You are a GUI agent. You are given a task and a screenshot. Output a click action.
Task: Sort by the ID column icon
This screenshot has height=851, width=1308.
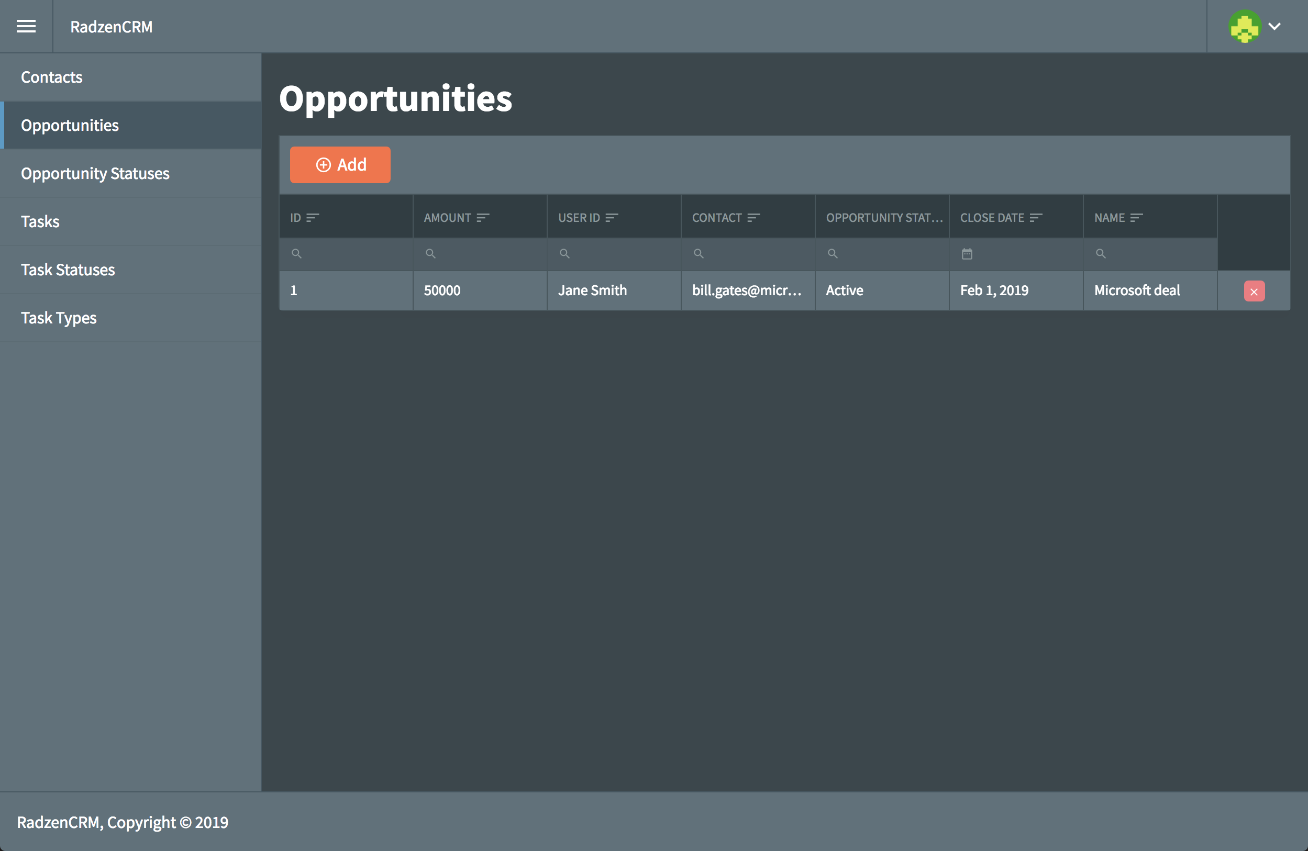313,218
